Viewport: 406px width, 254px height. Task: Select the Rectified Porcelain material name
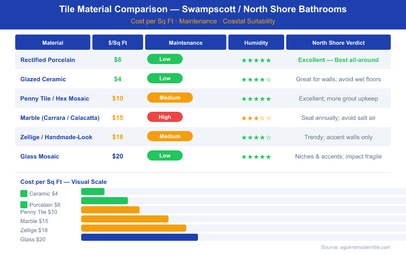tap(48, 60)
